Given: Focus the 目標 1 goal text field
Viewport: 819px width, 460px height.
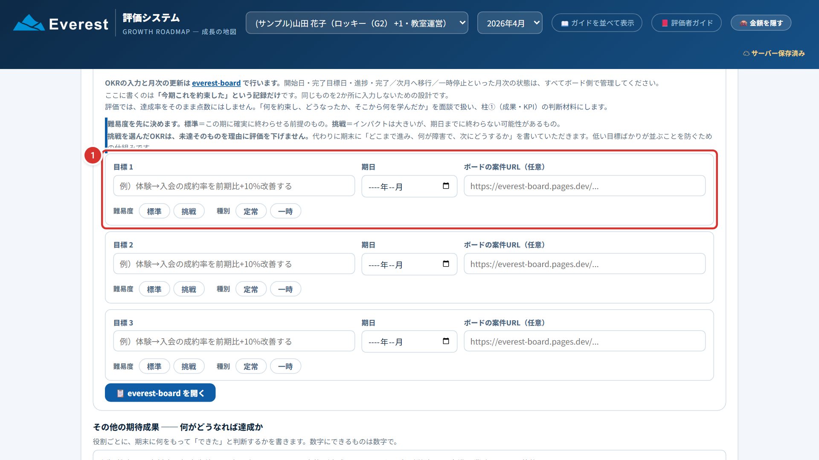Looking at the screenshot, I should [x=234, y=186].
